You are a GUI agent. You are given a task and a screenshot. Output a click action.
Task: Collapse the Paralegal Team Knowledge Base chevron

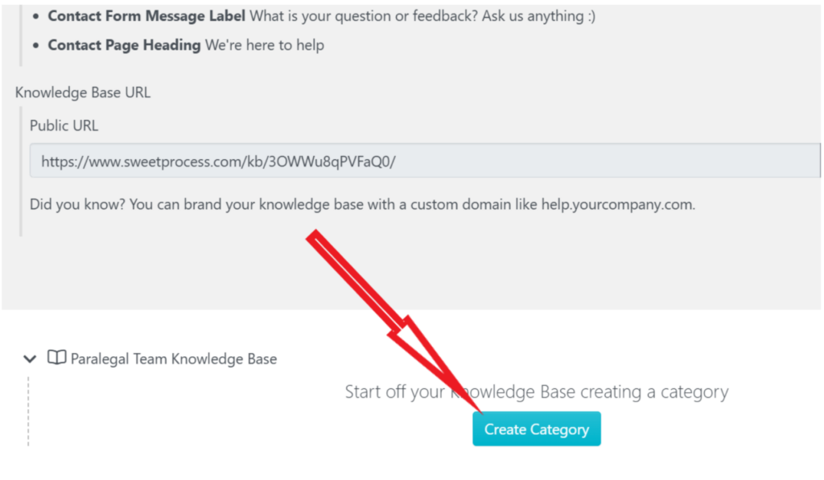(x=31, y=359)
